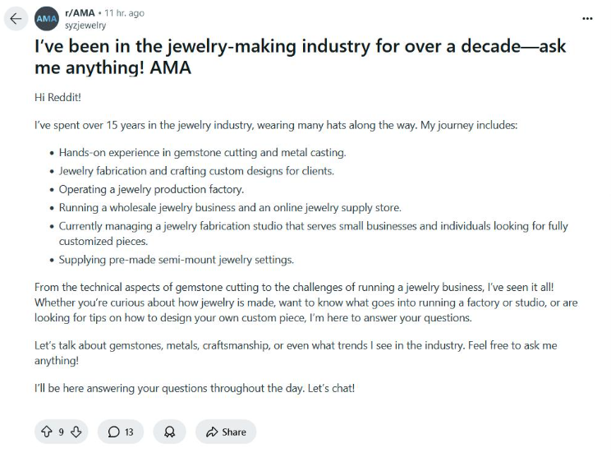Upvote the jewelry AMA post
This screenshot has width=611, height=462.
46,432
